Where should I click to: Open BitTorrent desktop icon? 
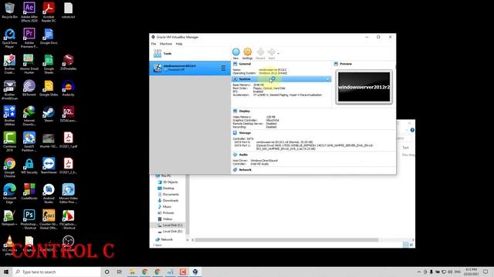(x=29, y=88)
